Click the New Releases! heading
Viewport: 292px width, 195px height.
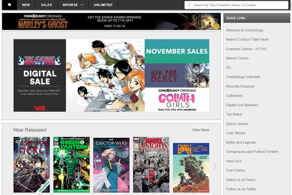tap(30, 130)
